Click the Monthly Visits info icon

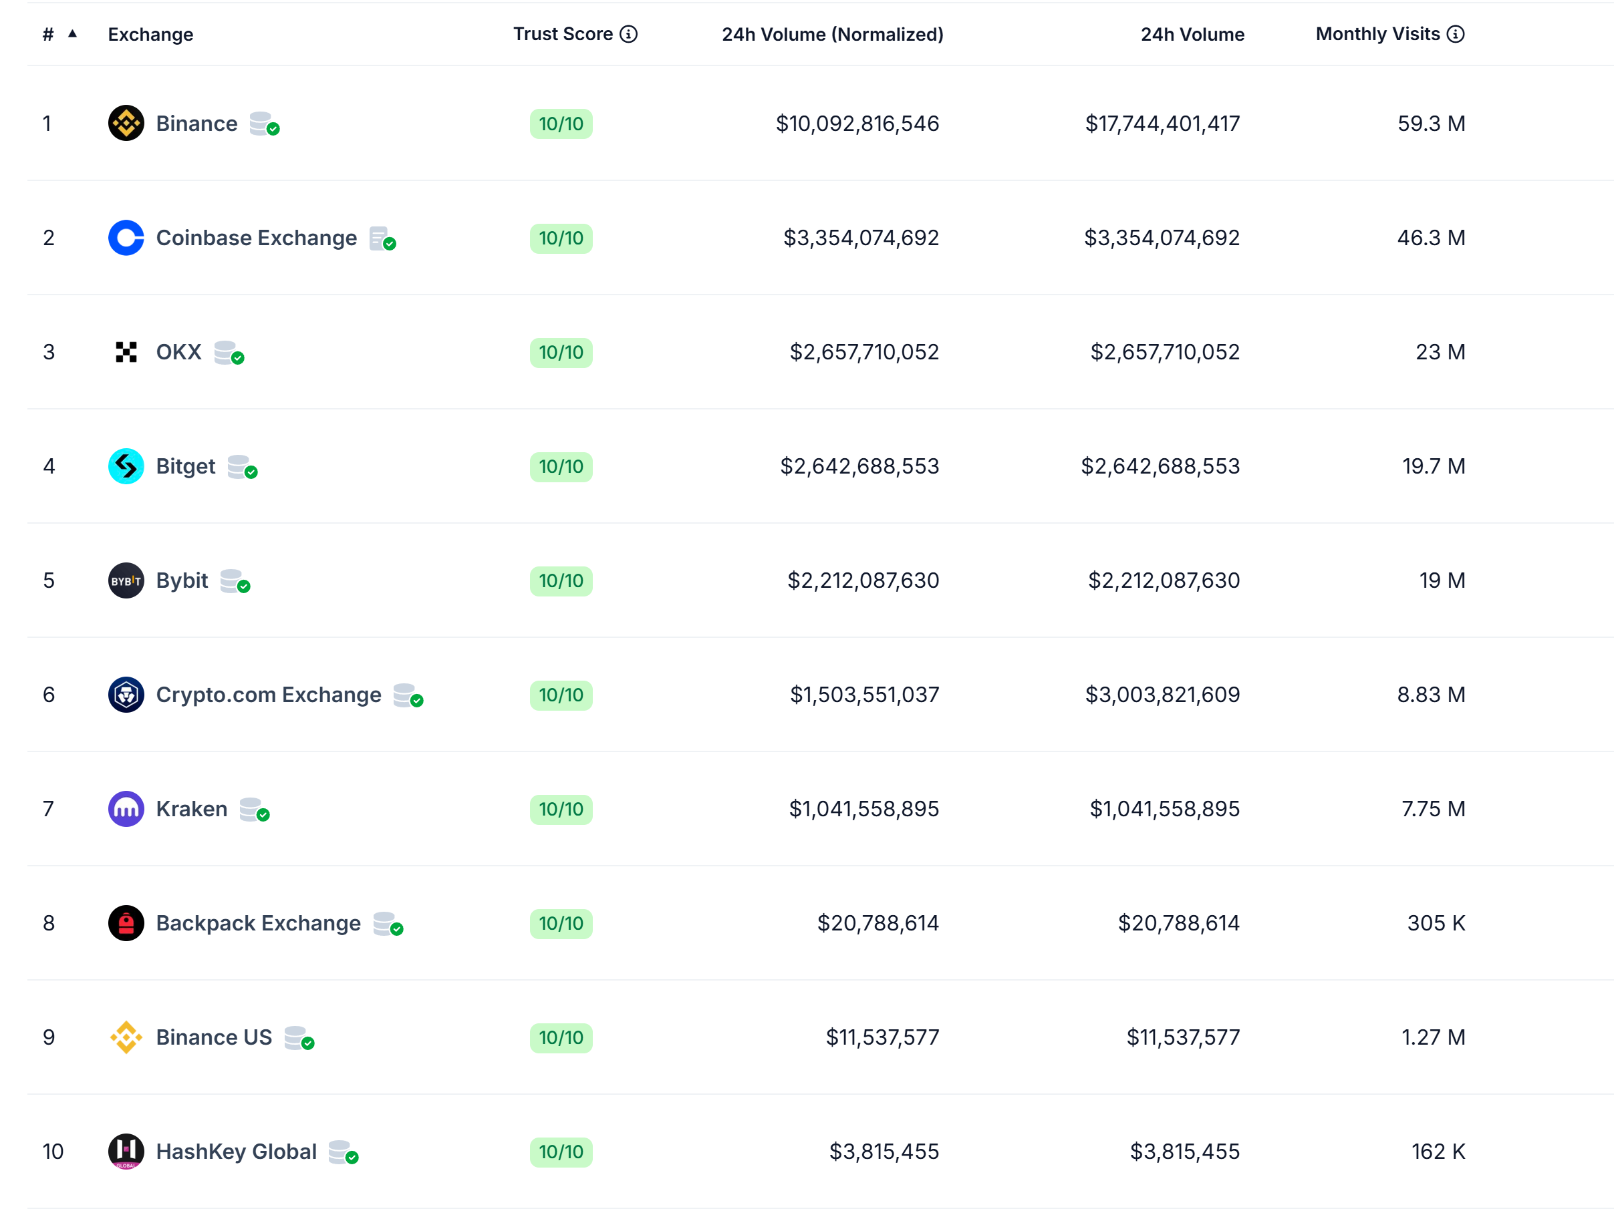pyautogui.click(x=1455, y=34)
